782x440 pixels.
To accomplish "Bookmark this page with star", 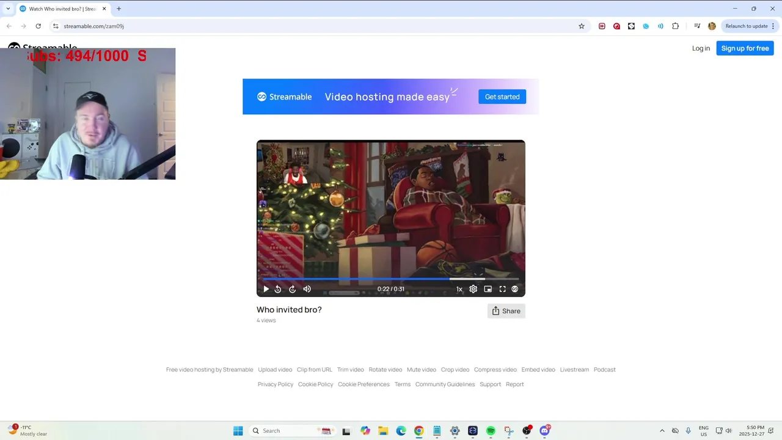I will coord(582,26).
